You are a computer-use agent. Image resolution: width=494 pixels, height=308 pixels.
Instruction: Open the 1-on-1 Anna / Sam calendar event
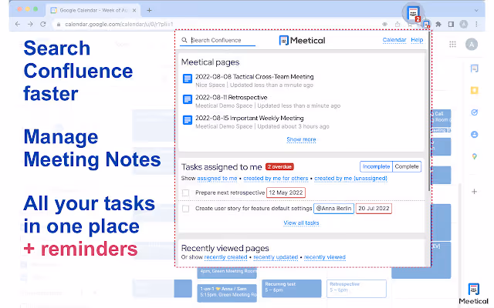coord(227,293)
